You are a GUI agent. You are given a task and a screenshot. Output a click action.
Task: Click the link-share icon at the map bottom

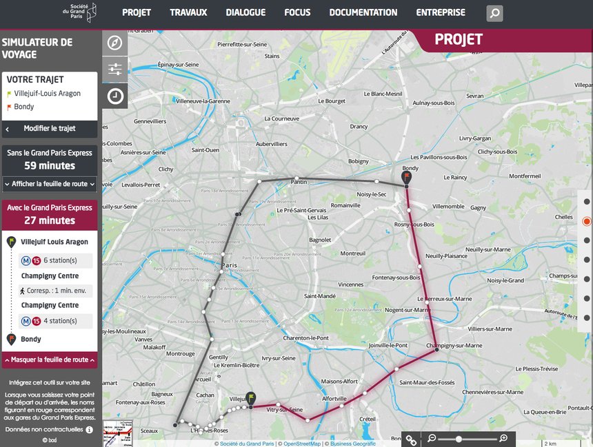click(x=411, y=439)
